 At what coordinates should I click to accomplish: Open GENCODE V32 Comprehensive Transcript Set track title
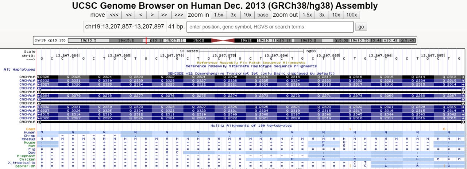[x=251, y=73]
